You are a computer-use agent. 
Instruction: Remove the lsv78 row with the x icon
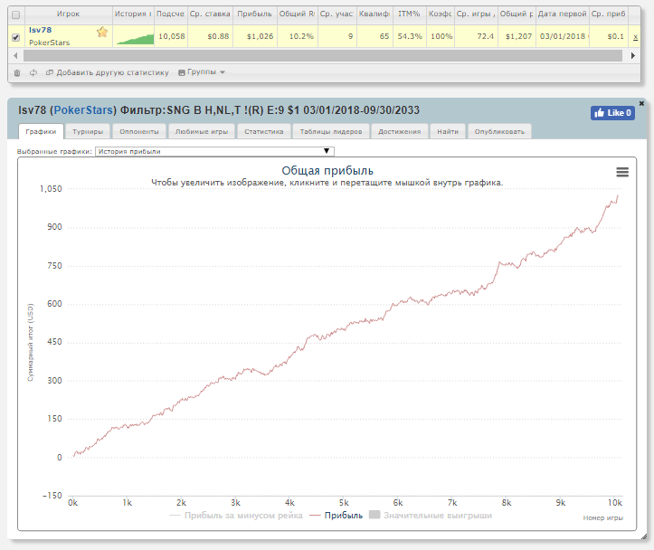click(635, 37)
